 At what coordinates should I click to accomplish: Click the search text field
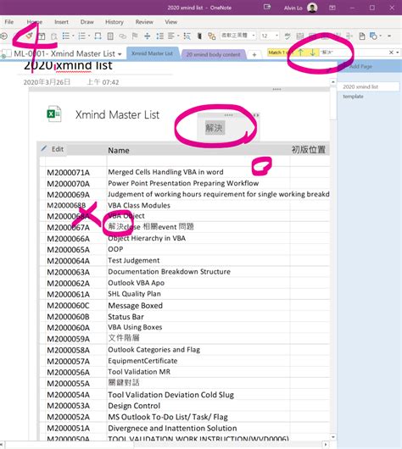pos(353,53)
